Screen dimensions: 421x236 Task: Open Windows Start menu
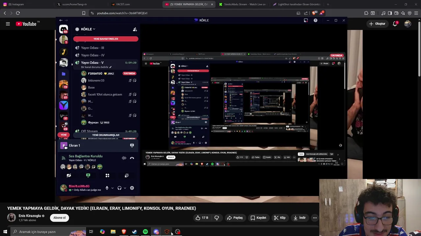[x=5, y=232]
